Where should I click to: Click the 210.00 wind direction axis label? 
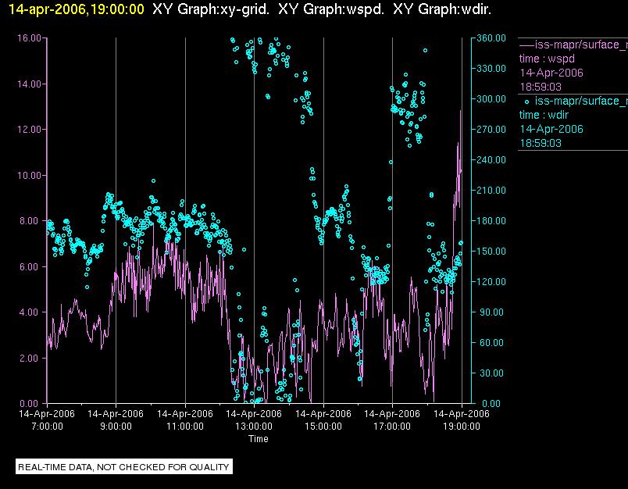(491, 191)
